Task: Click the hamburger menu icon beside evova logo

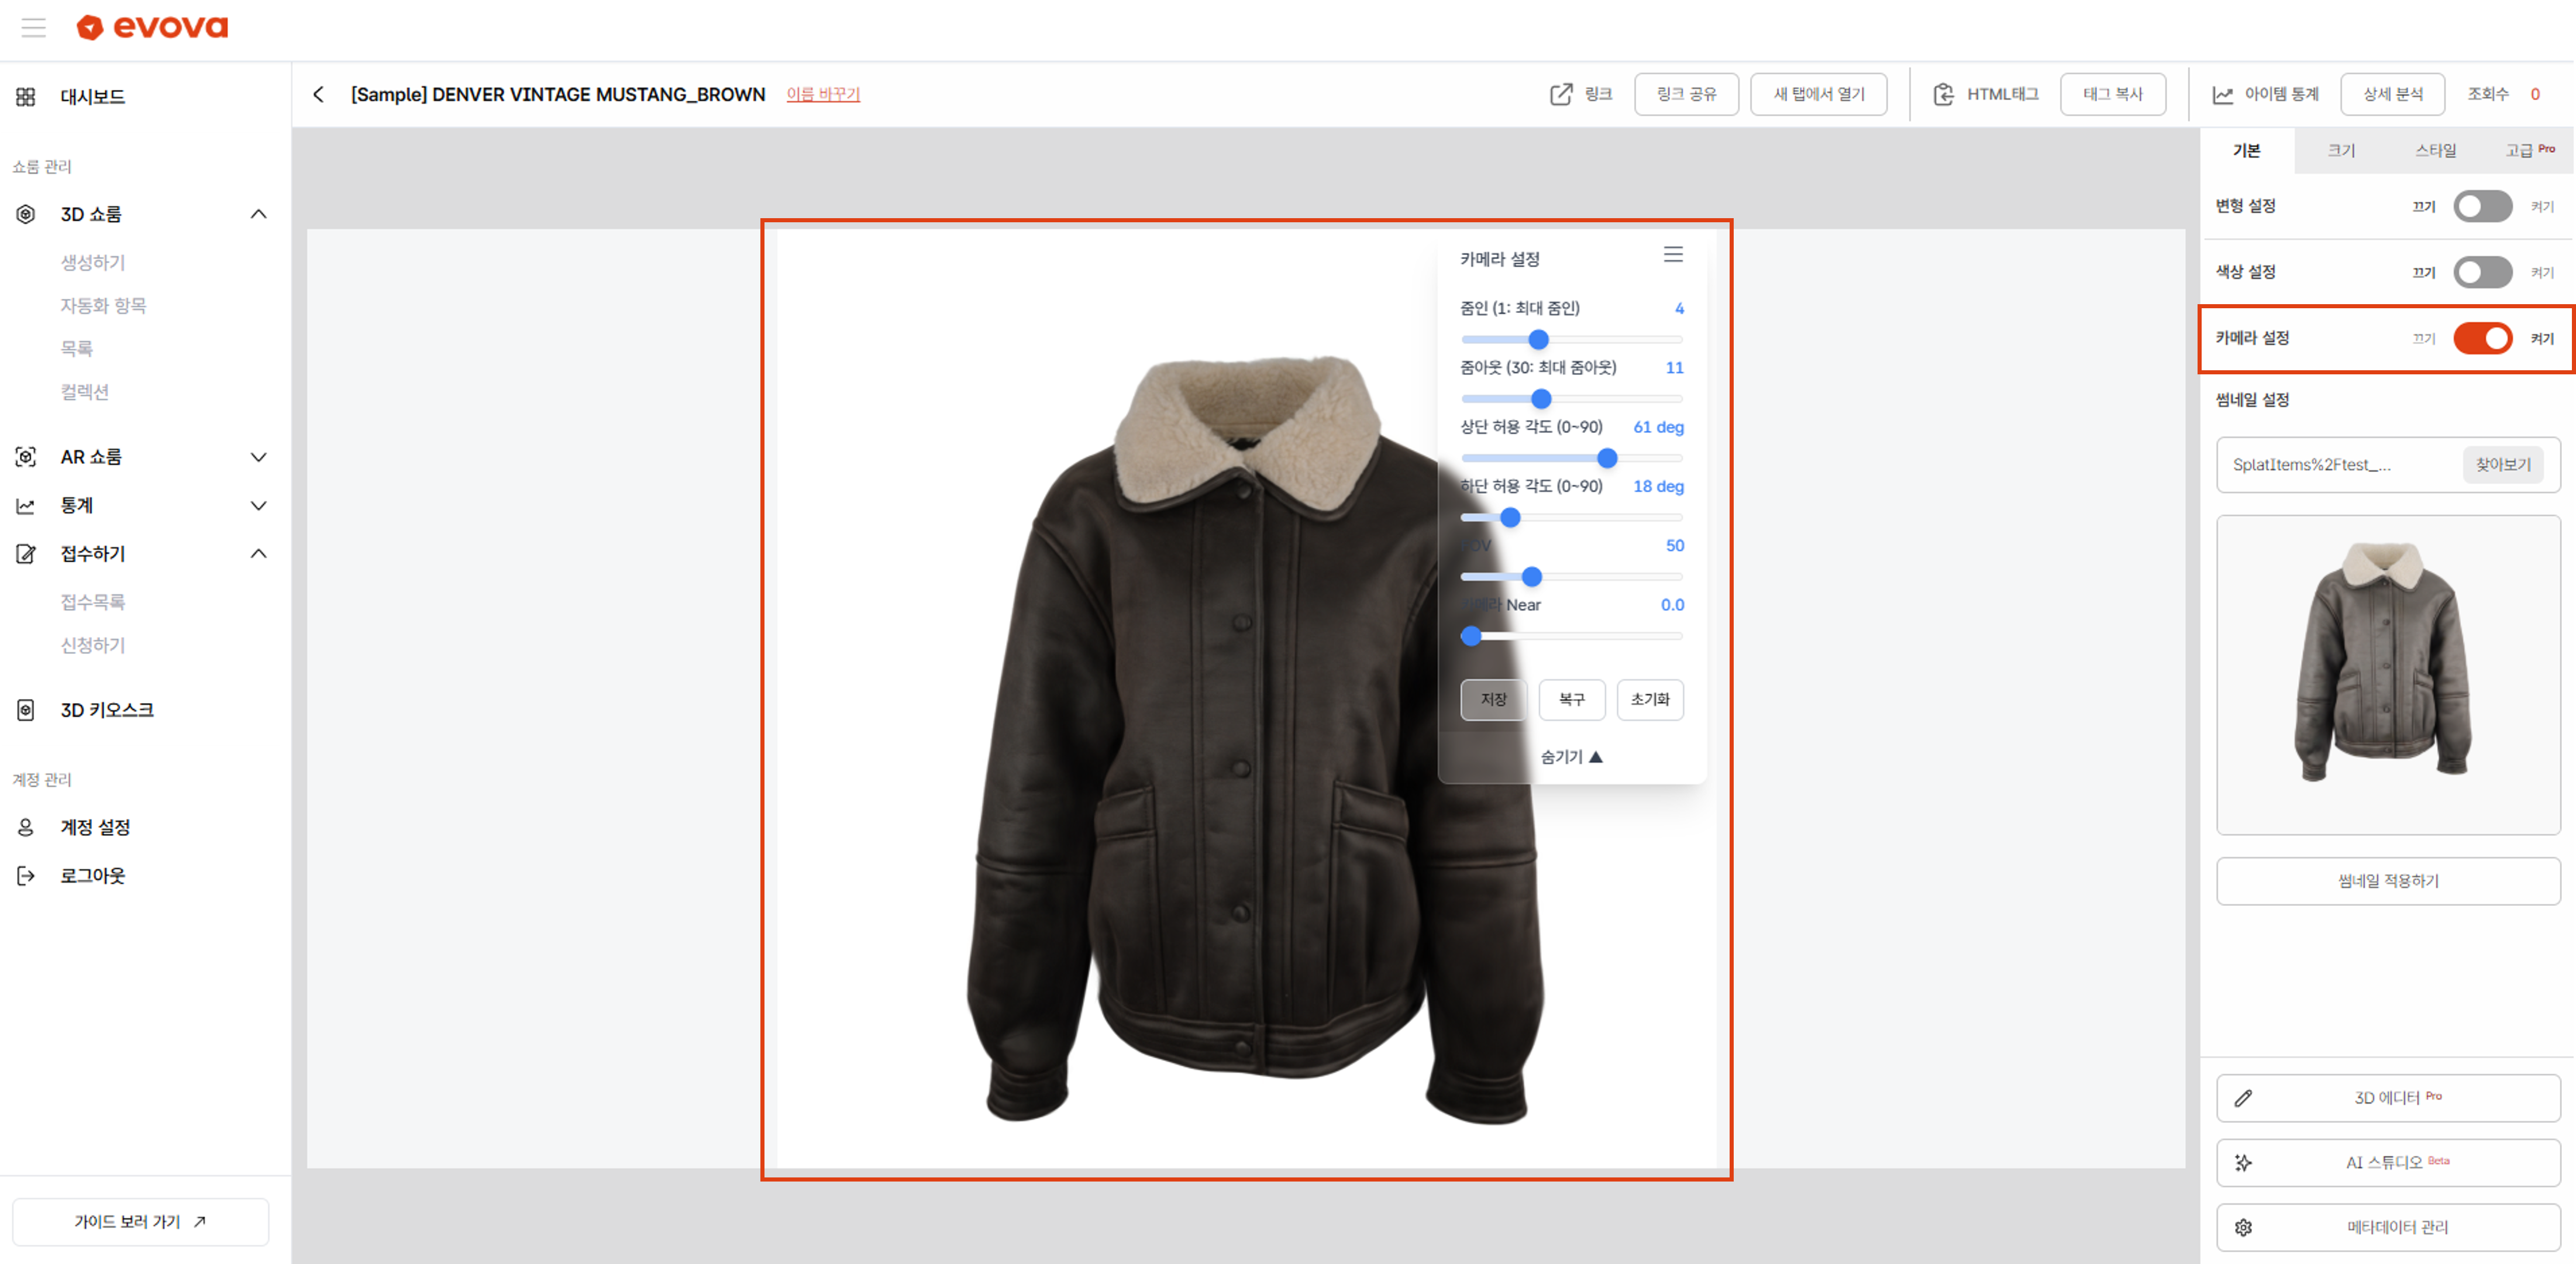Action: point(33,27)
